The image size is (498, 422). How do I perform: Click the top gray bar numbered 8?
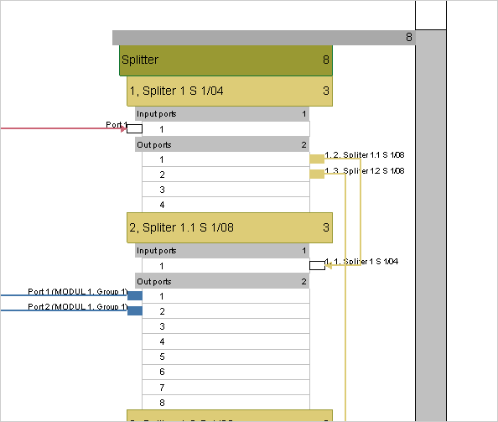coord(264,38)
